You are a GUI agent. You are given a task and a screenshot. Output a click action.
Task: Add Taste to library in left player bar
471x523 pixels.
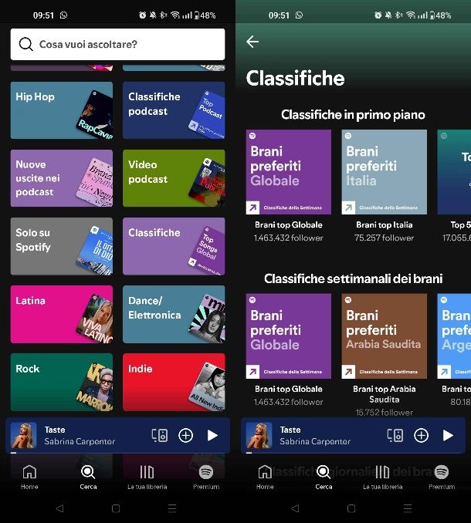tap(185, 435)
